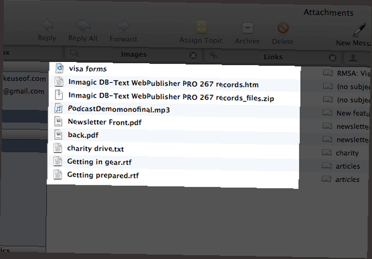Click the PDF icon for Newsletter Front
This screenshot has height=259, width=372.
click(x=58, y=121)
